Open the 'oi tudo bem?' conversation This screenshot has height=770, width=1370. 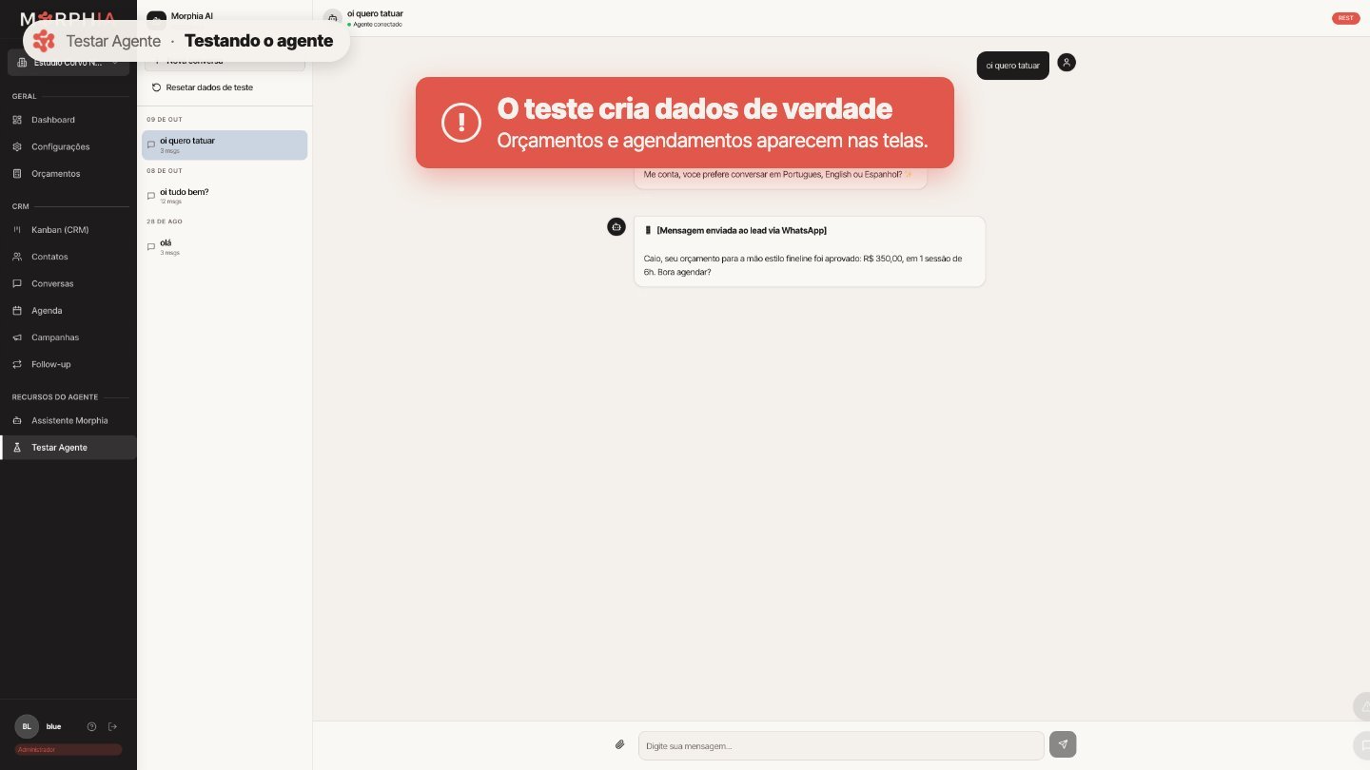[225, 196]
